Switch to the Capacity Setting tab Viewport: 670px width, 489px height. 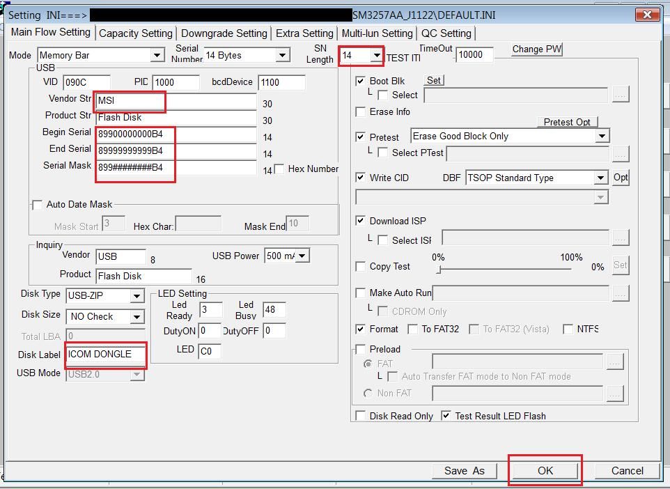[x=136, y=32]
